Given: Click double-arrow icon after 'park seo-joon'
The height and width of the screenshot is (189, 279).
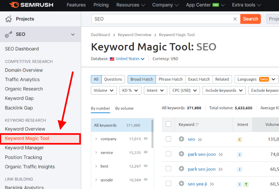Looking at the screenshot, I should pos(221,155).
